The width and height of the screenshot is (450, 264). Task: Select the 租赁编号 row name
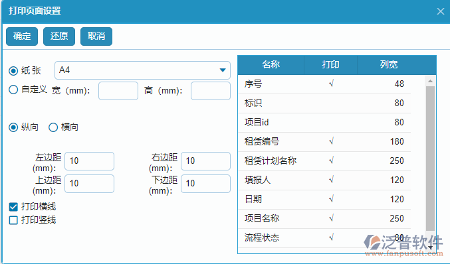[262, 141]
